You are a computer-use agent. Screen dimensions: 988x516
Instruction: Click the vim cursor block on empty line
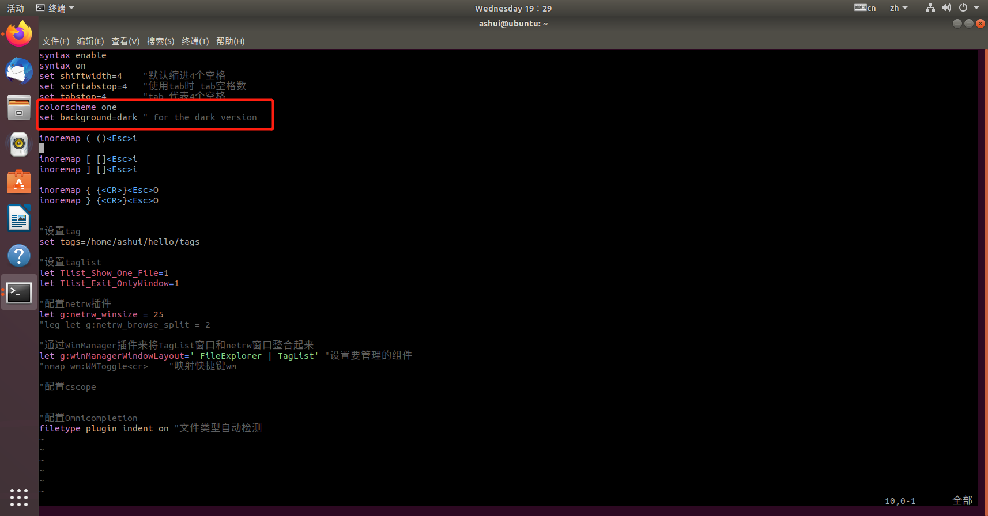point(42,149)
